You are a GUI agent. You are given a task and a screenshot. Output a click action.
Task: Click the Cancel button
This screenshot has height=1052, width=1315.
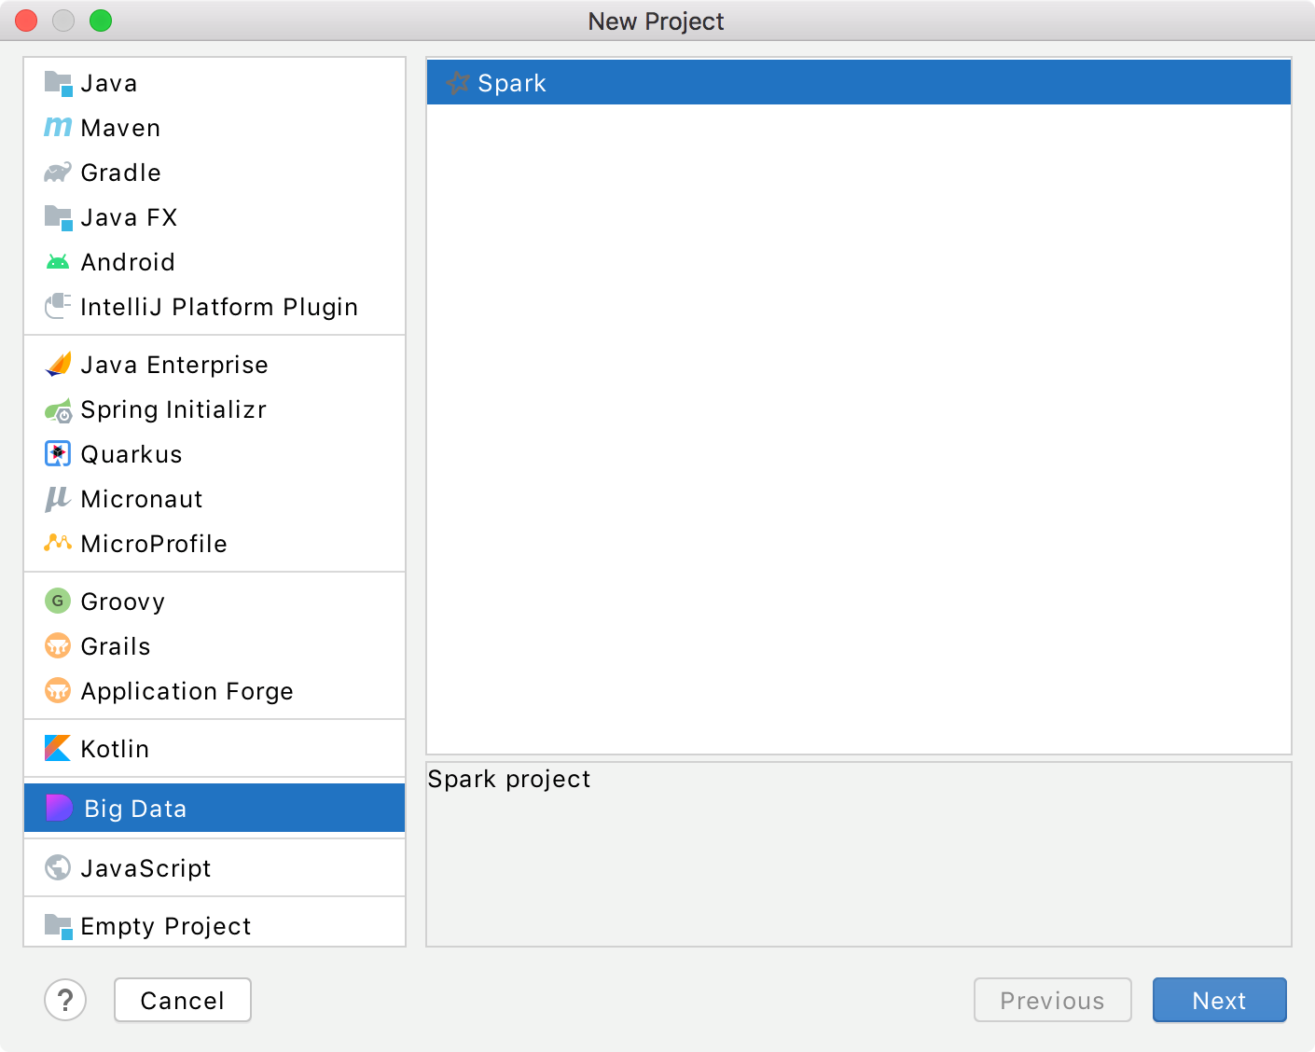pos(183,1000)
